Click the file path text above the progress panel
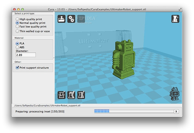This screenshot has width=194, height=133. click(x=47, y=105)
